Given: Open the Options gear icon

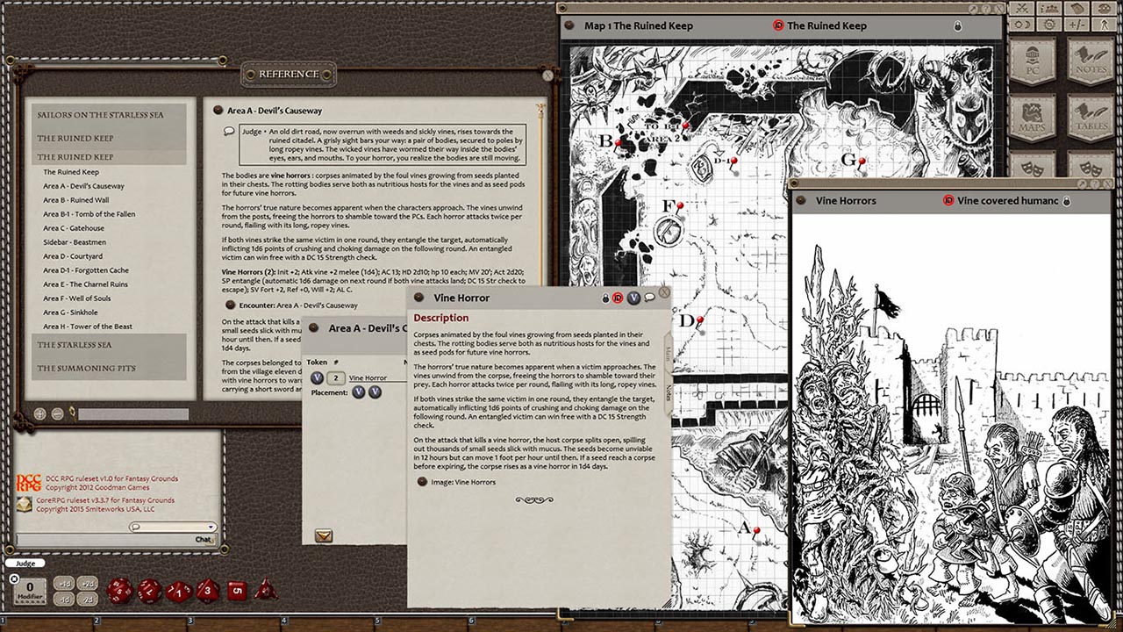Looking at the screenshot, I should coord(1049,25).
